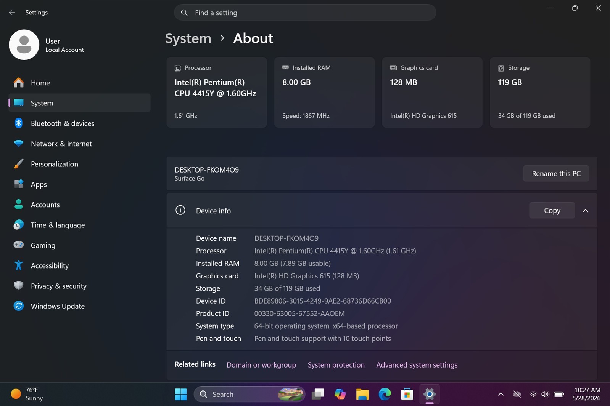Screen dimensions: 610x406
Task: Click the Rename this PC button
Action: tap(556, 173)
